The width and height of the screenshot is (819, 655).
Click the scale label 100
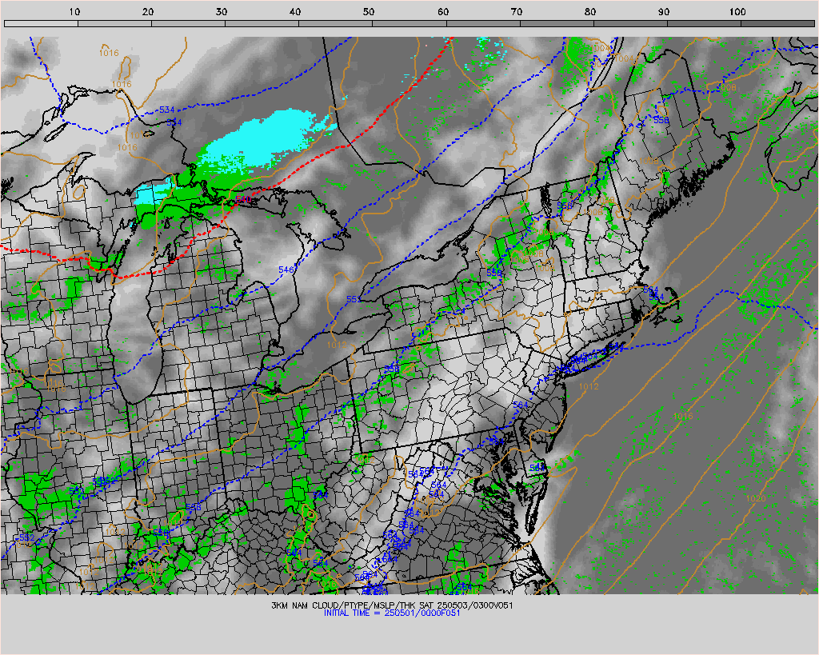[737, 11]
